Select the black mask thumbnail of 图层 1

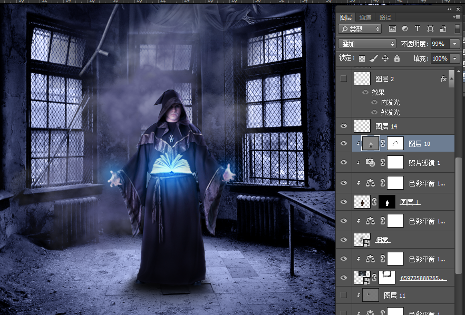(x=387, y=202)
